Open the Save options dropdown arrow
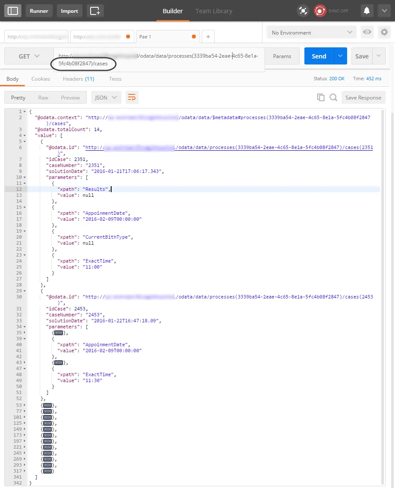 (379, 56)
